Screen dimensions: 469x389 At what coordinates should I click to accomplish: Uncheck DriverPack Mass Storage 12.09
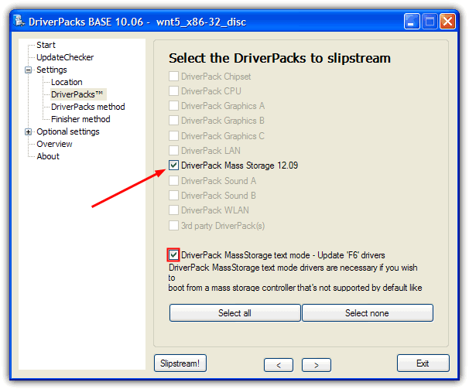pyautogui.click(x=173, y=165)
